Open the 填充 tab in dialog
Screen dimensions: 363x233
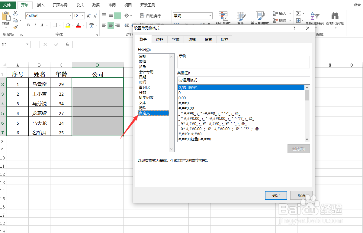[x=208, y=39]
